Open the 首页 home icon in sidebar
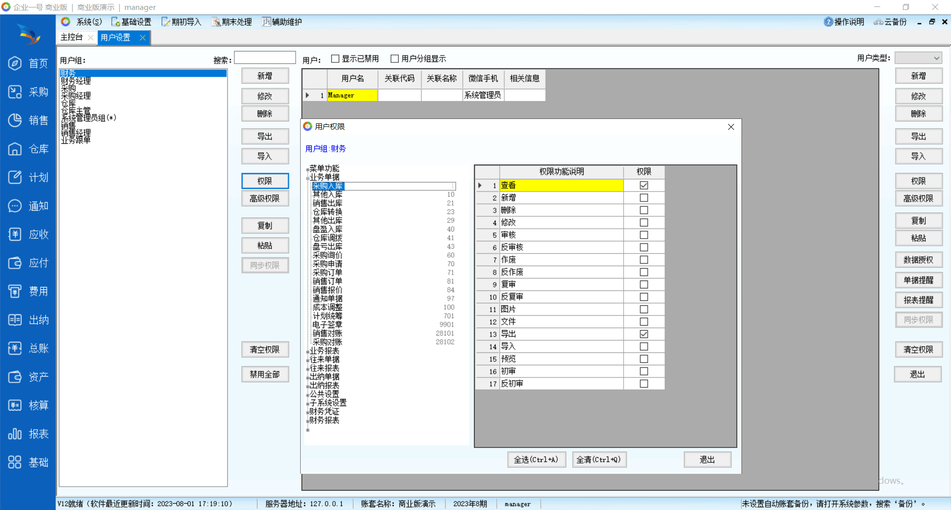This screenshot has width=951, height=510. [15, 63]
